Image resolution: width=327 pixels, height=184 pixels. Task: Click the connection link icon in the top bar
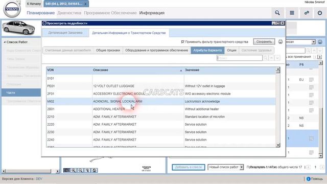[307, 13]
